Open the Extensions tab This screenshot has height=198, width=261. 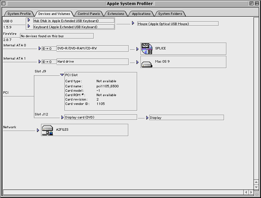[116, 14]
